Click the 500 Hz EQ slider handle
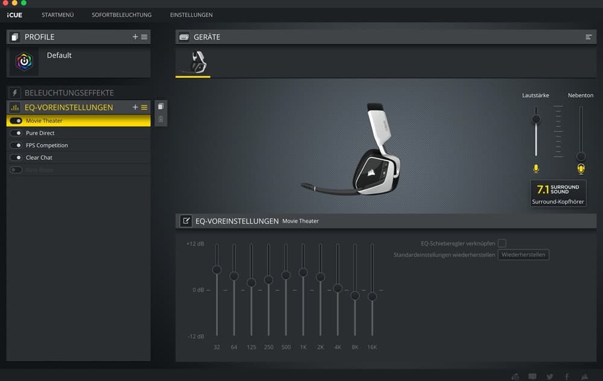The image size is (603, 381). pyautogui.click(x=286, y=276)
